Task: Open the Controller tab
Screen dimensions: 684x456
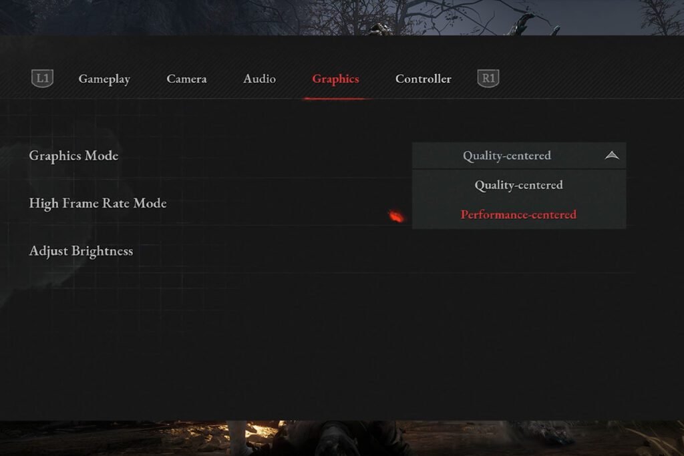Action: tap(423, 79)
